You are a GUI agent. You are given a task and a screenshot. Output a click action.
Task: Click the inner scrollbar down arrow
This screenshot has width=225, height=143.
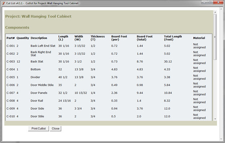coord(215,119)
